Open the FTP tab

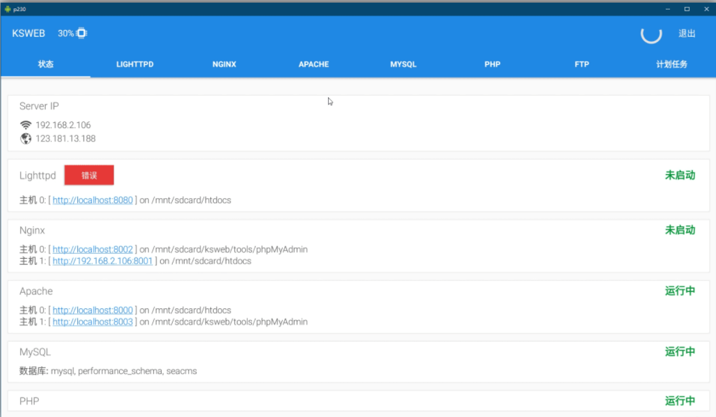[582, 64]
